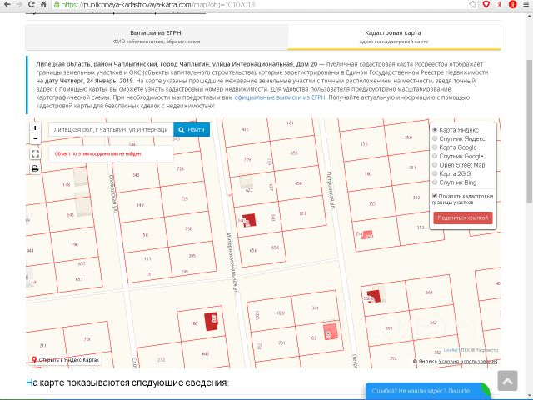Uncheck the show cadastral boundaries checkbox

(435, 196)
